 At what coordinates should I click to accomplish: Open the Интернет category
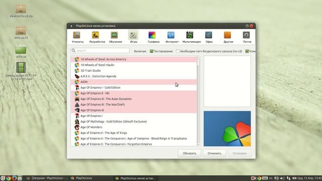coord(172,37)
